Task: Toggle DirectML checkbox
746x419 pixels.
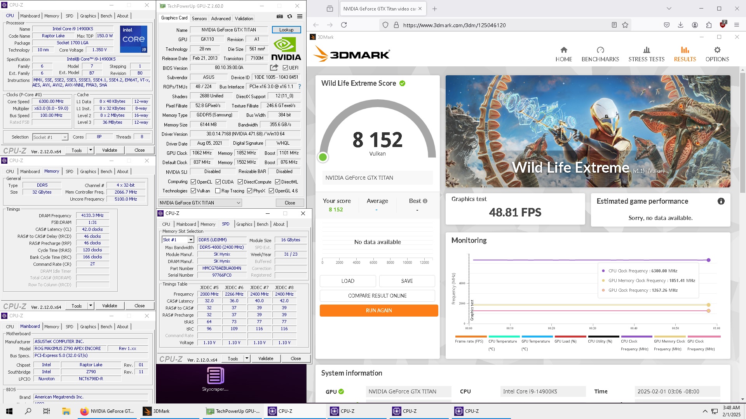Action: pyautogui.click(x=277, y=182)
